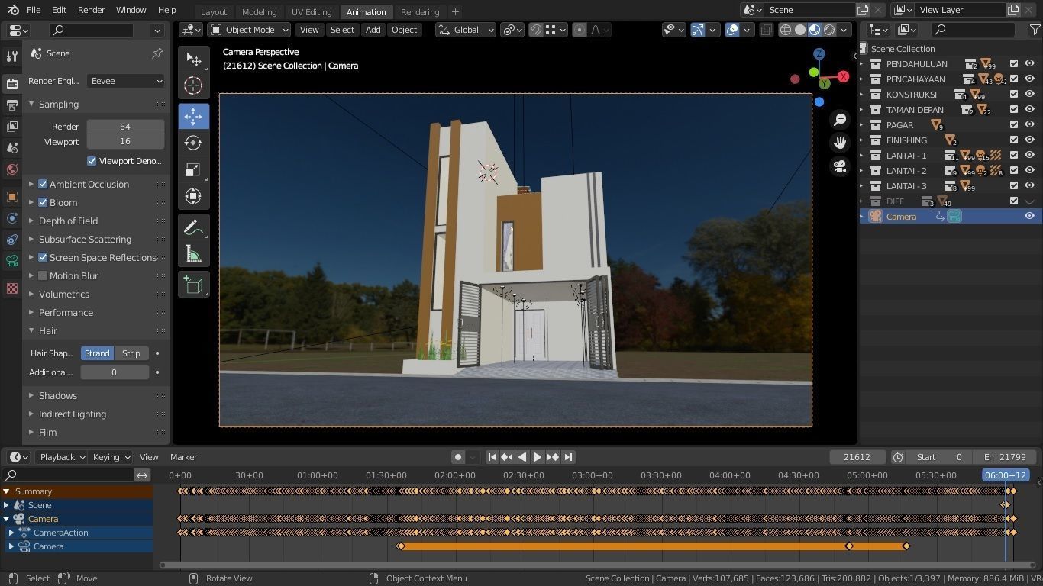Expand the Depth of Field panel

(68, 221)
